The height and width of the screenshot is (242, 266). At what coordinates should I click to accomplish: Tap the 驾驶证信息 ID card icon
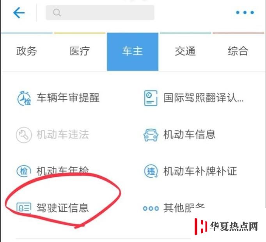[24, 208]
